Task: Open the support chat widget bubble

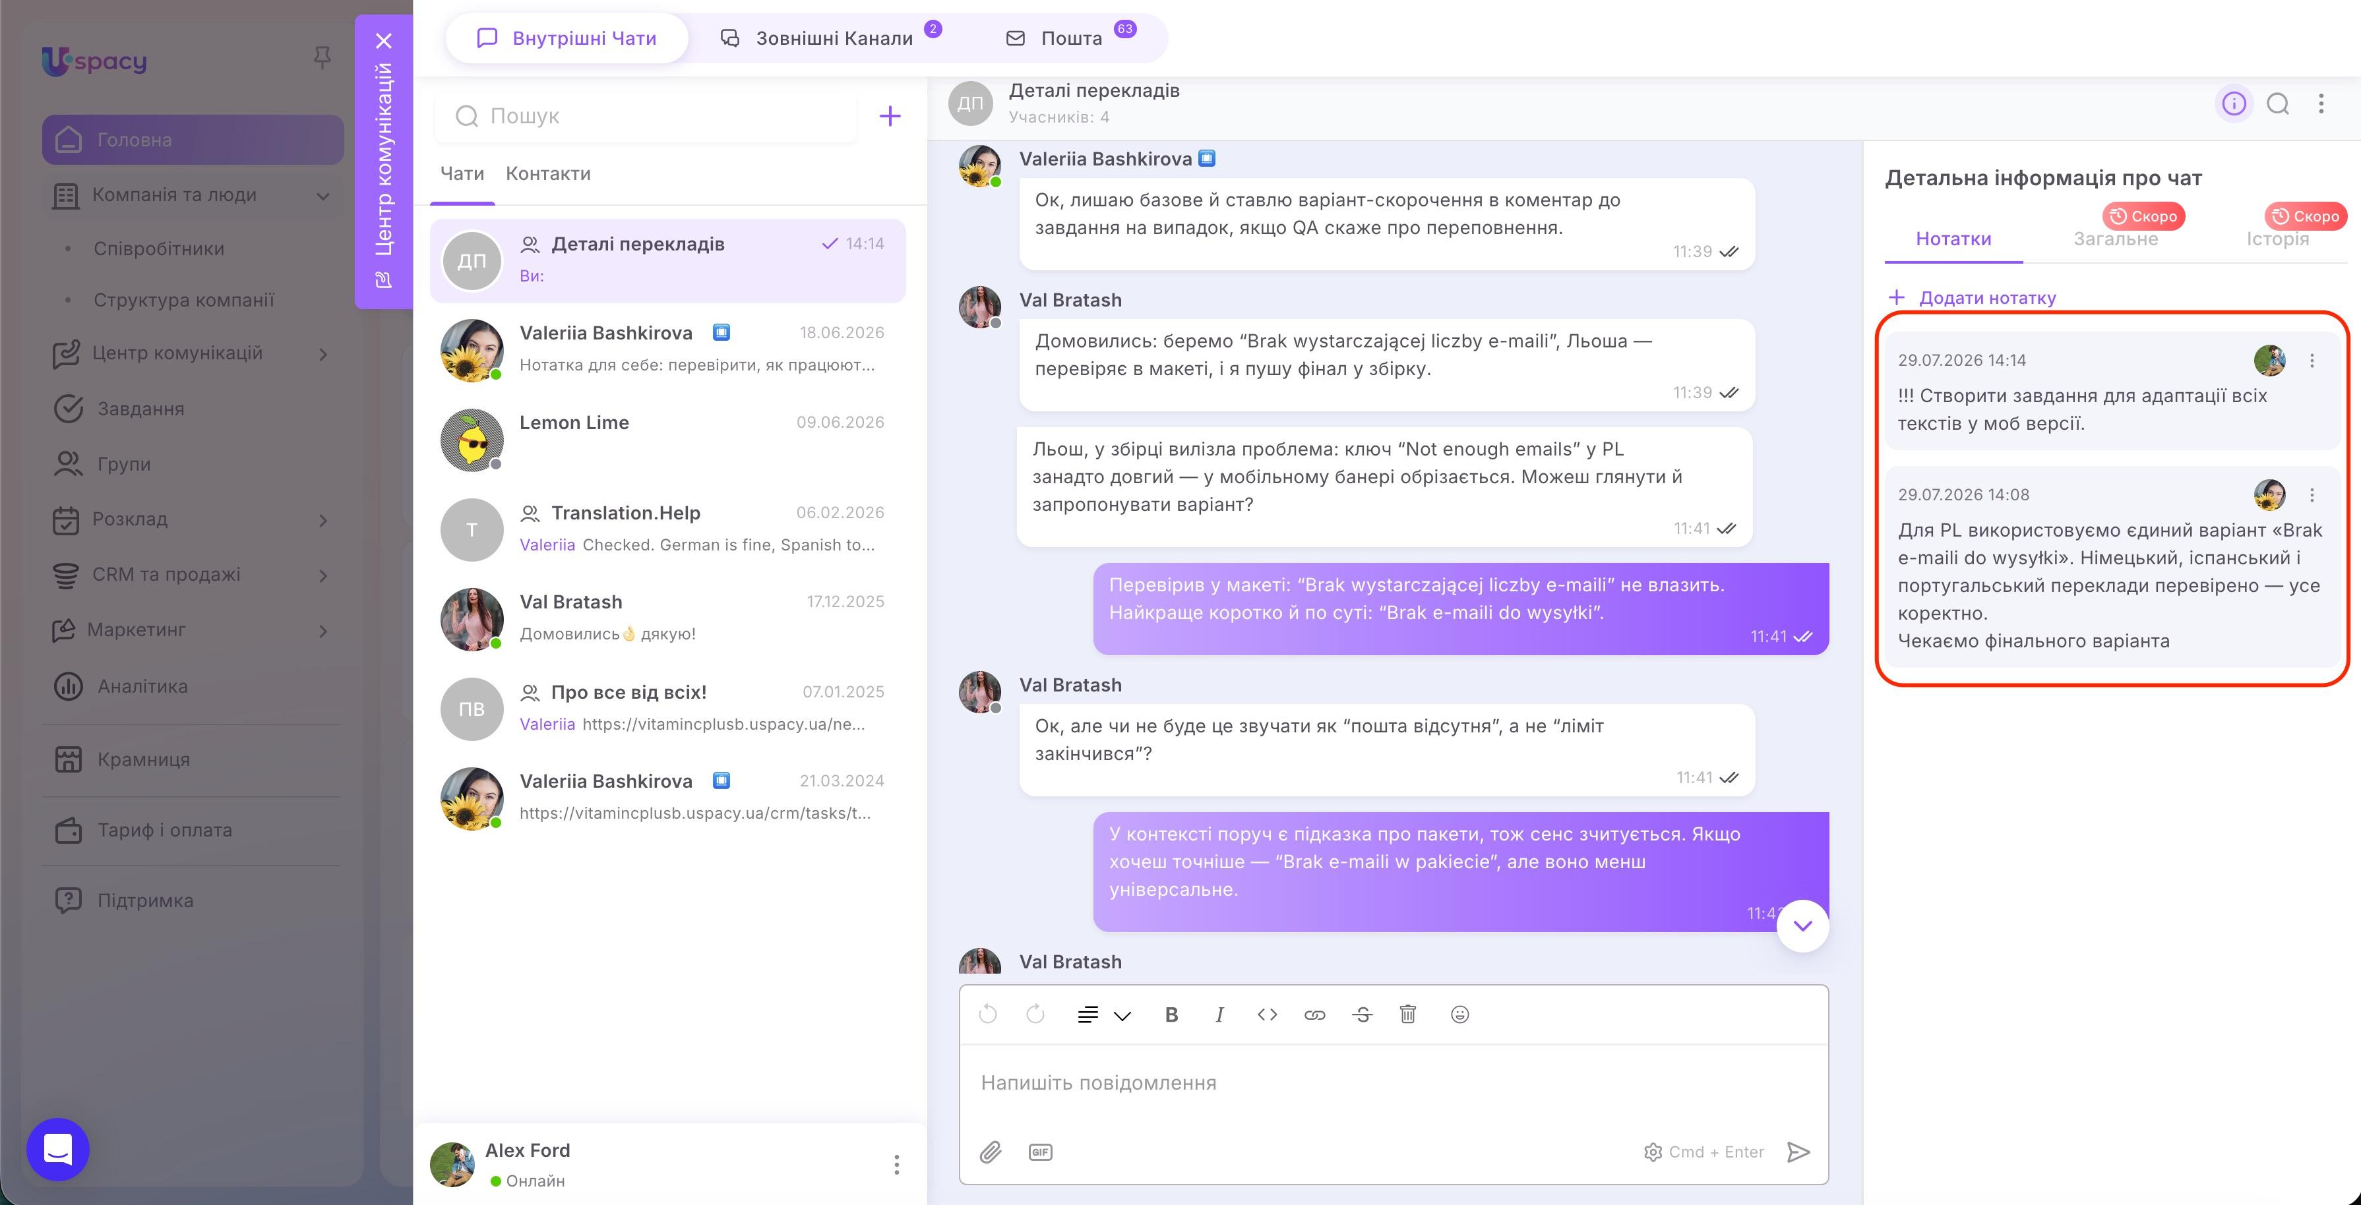Action: point(58,1149)
